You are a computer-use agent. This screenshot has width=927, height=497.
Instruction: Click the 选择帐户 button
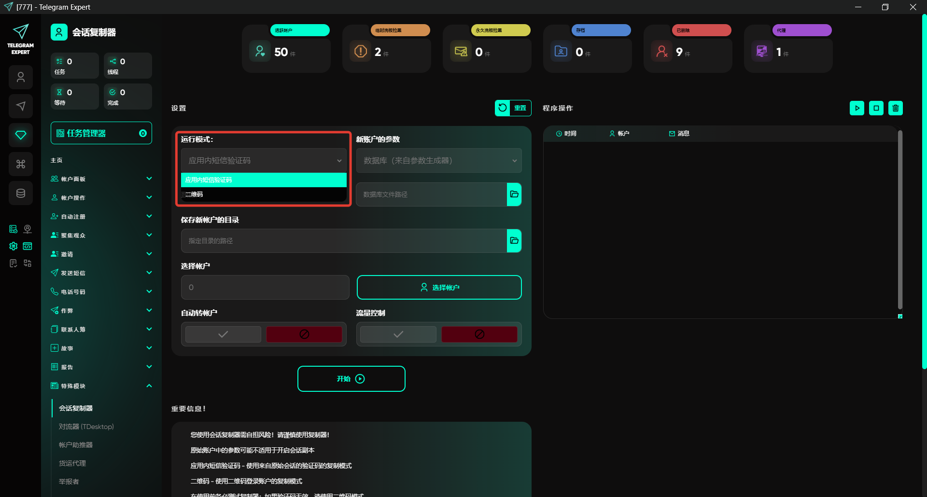tap(439, 288)
